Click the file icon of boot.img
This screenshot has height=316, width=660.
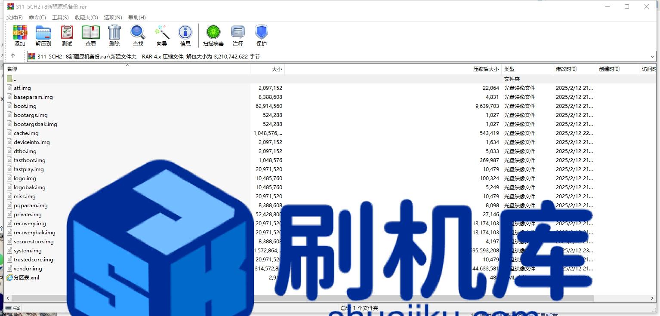(10, 106)
